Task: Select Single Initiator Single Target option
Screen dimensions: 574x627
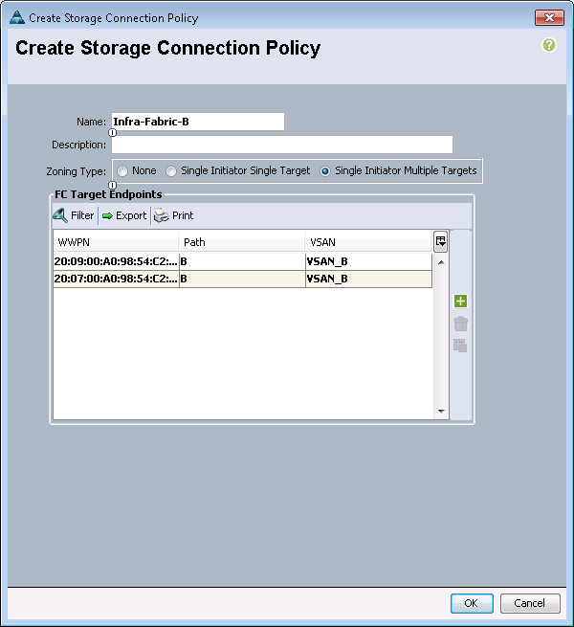Action: [x=171, y=171]
